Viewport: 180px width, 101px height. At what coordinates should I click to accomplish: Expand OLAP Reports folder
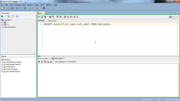point(2,67)
